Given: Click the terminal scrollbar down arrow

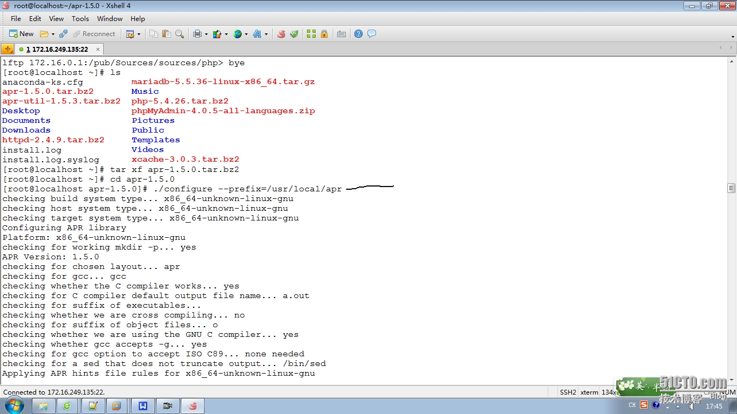Looking at the screenshot, I should click(x=732, y=379).
